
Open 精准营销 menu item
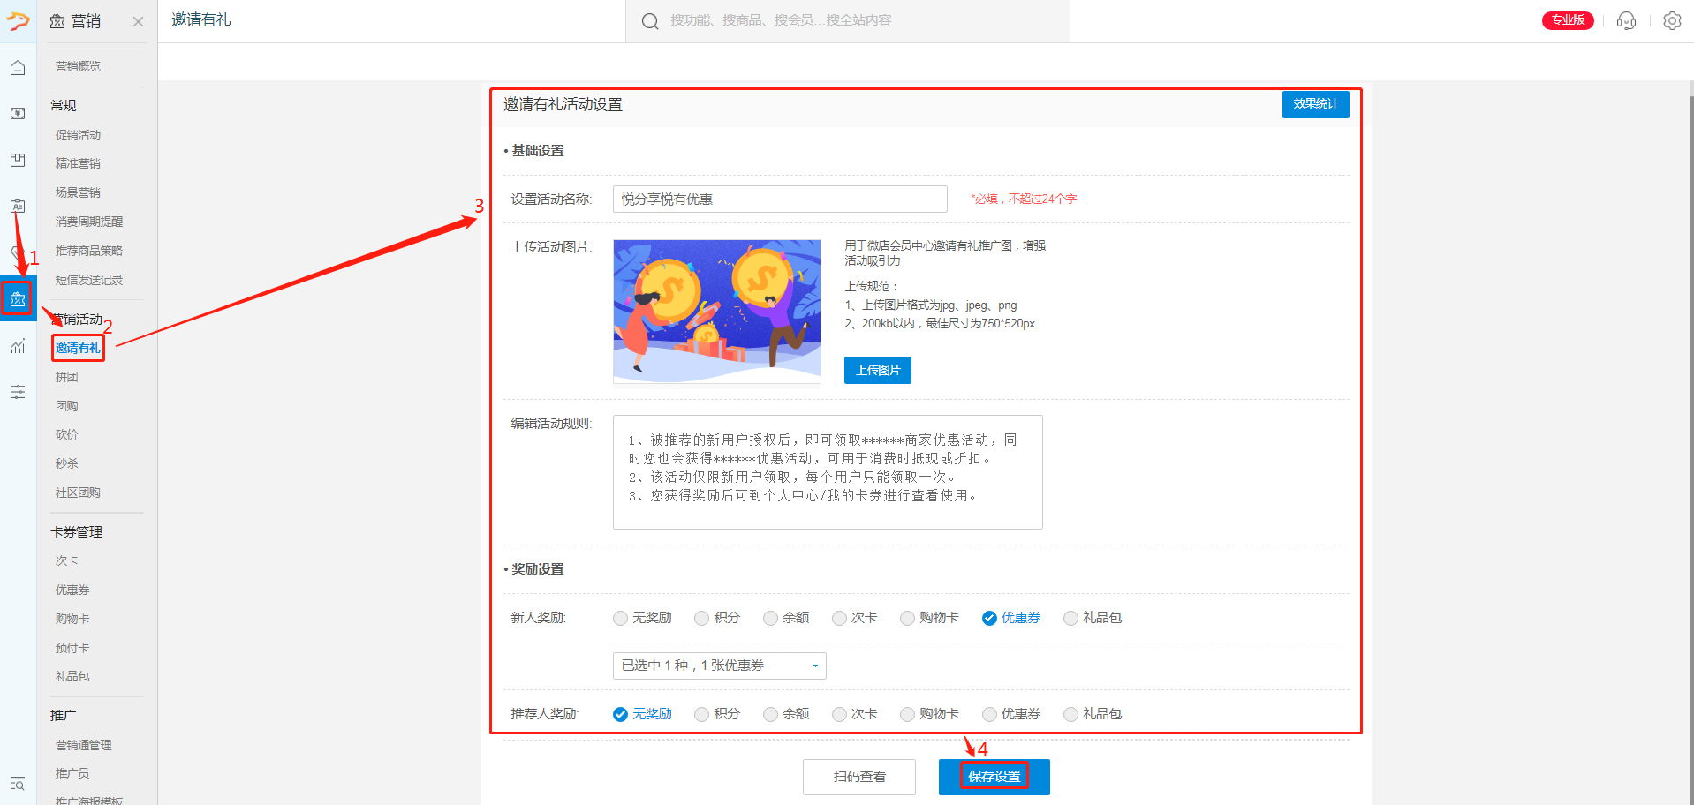tap(78, 163)
